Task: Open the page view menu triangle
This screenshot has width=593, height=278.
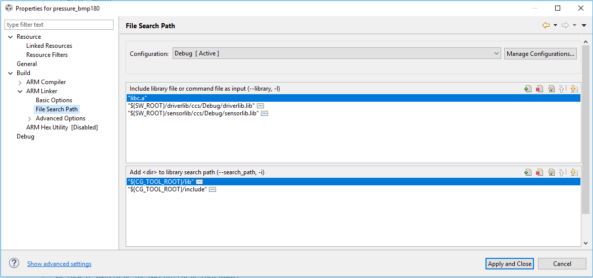Action: tap(584, 25)
